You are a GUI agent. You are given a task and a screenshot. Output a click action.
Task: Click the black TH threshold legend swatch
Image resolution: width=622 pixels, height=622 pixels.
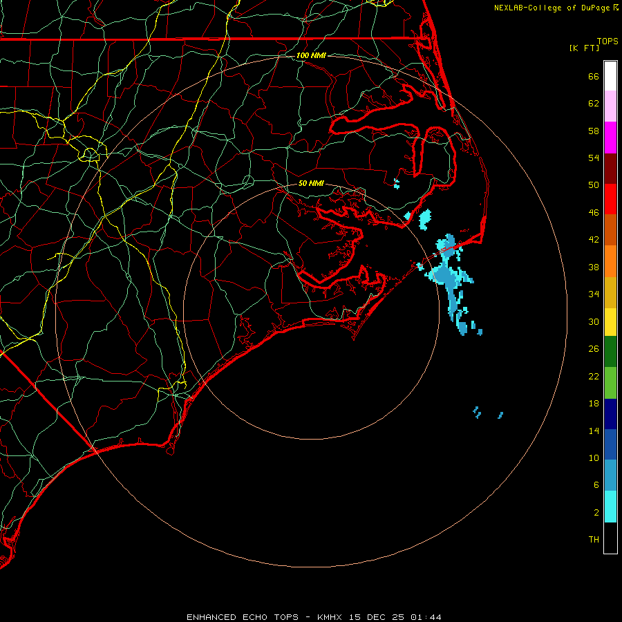610,538
